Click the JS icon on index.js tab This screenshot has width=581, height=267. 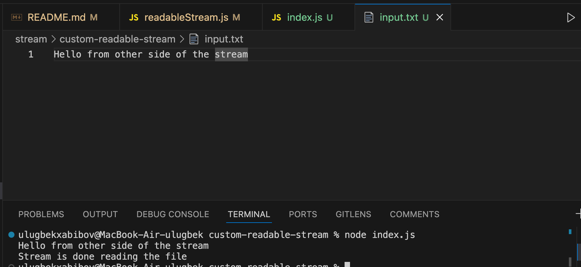tap(276, 18)
